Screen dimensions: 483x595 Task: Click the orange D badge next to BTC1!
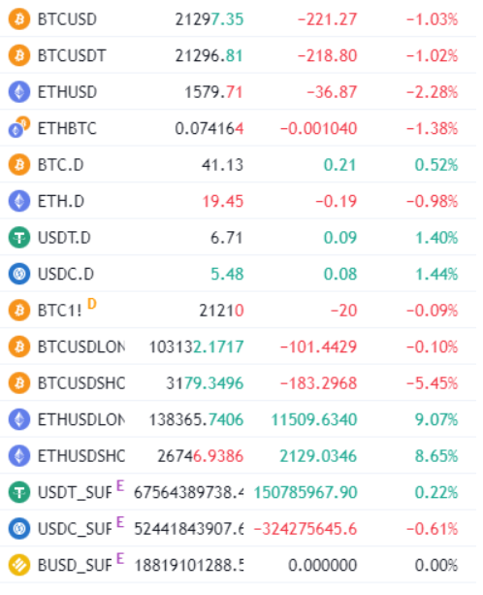[x=92, y=304]
